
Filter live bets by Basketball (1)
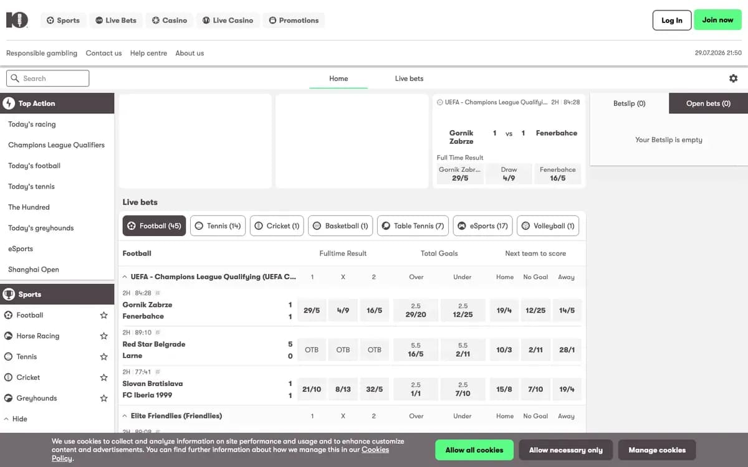pyautogui.click(x=340, y=226)
